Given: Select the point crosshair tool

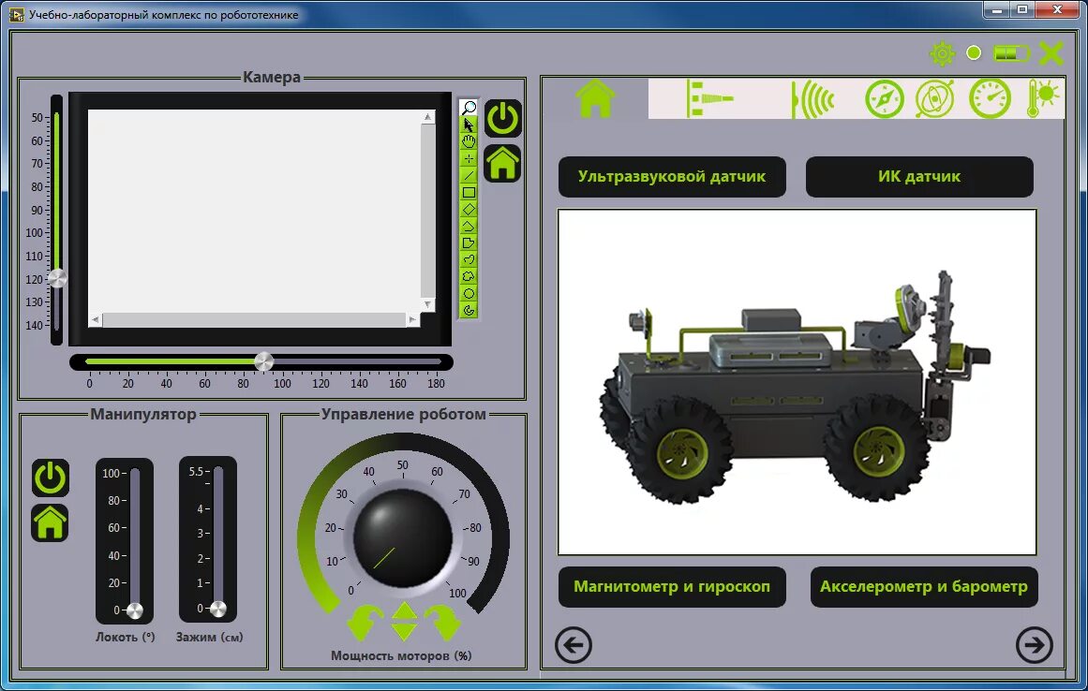Looking at the screenshot, I should point(469,159).
